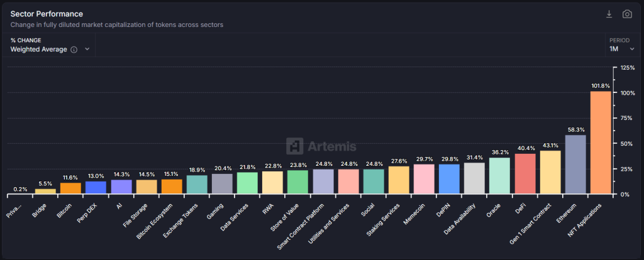Image resolution: width=644 pixels, height=260 pixels.
Task: Select the blue DePIN bar
Action: point(449,179)
